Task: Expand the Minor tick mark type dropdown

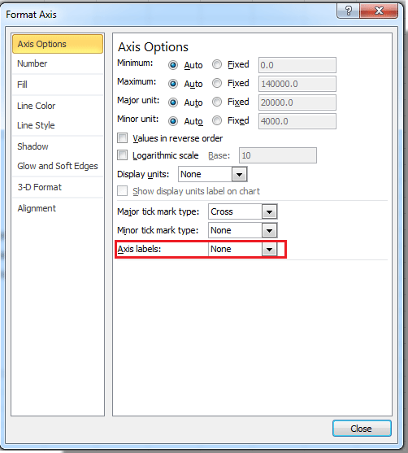Action: 269,230
